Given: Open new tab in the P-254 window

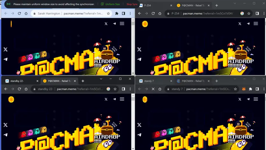Looking at the screenshot, I should coord(217,5).
